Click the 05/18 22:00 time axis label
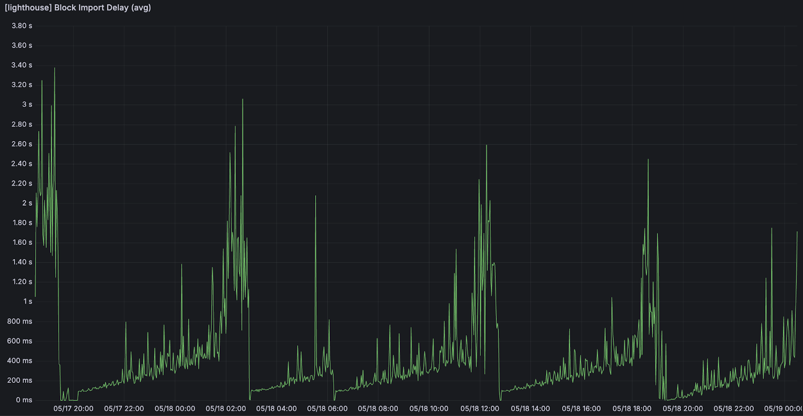This screenshot has width=803, height=416. coord(734,408)
